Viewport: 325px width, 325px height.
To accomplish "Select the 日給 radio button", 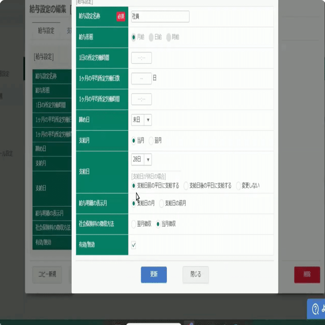I will click(x=151, y=37).
